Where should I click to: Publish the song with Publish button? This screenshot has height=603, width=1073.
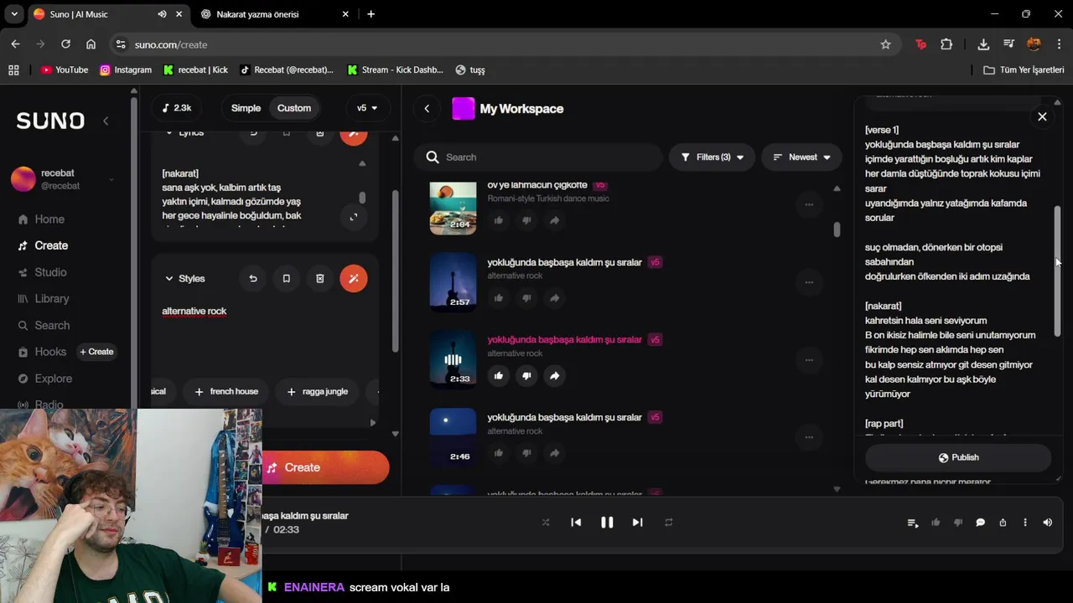point(958,457)
